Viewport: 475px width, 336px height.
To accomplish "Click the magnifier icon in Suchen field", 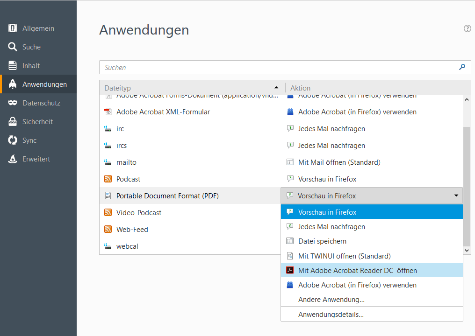I will coord(462,67).
